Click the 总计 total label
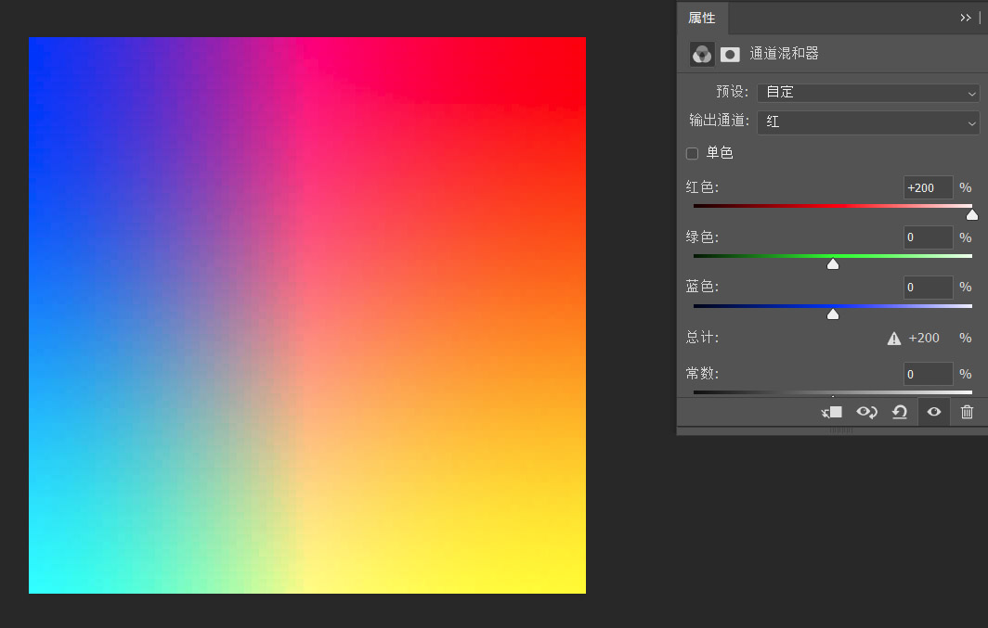The width and height of the screenshot is (988, 628). (x=702, y=338)
